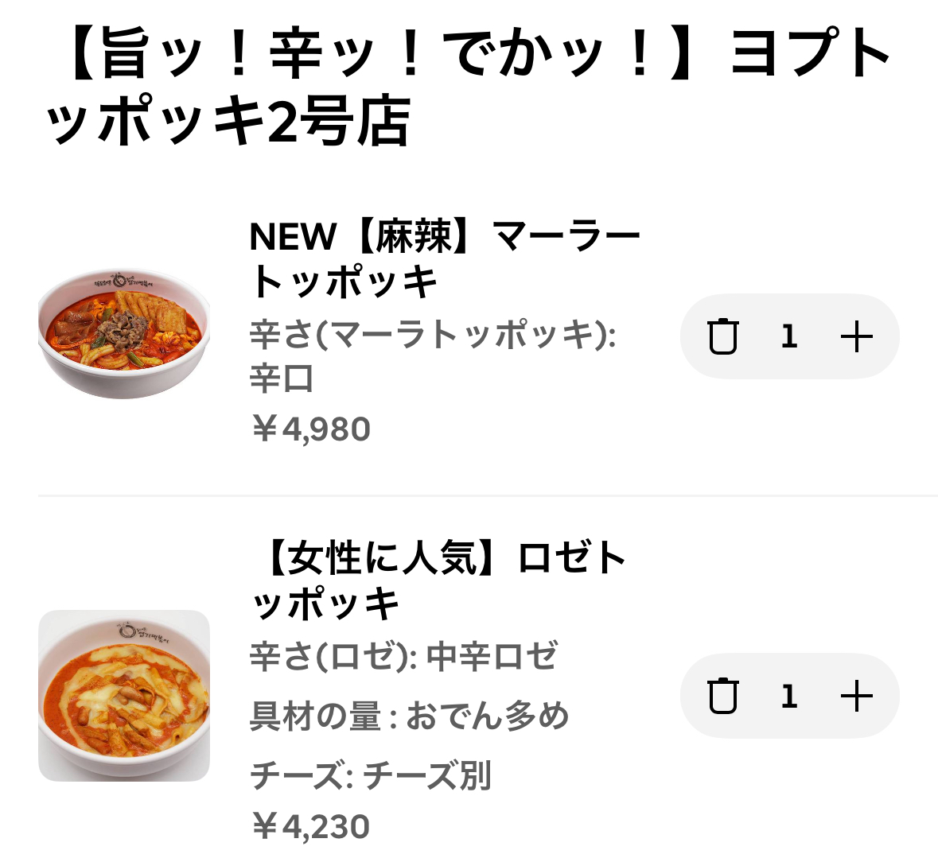Add one more of the ¥4,980 item
The image size is (938, 858).
click(x=858, y=336)
